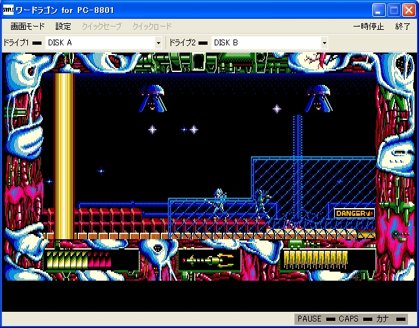Click the カナ status indicator
Viewport: 419px width, 328px height.
pyautogui.click(x=390, y=319)
